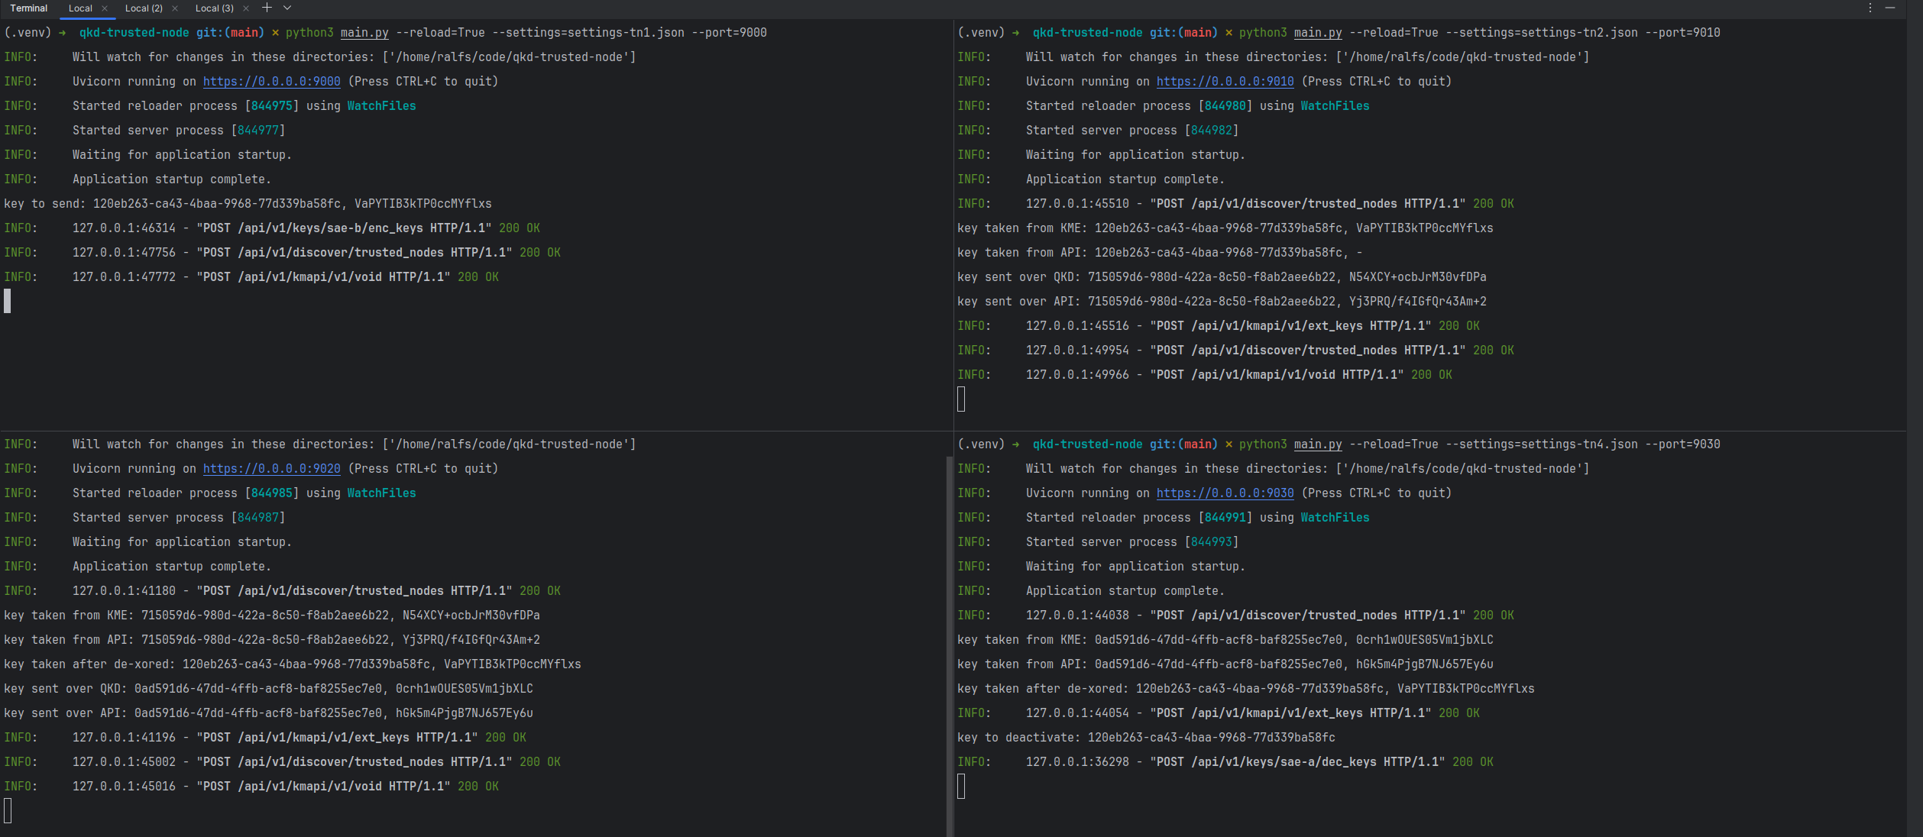
Task: Click the 'key to deactivate:' log line
Action: 1146,738
